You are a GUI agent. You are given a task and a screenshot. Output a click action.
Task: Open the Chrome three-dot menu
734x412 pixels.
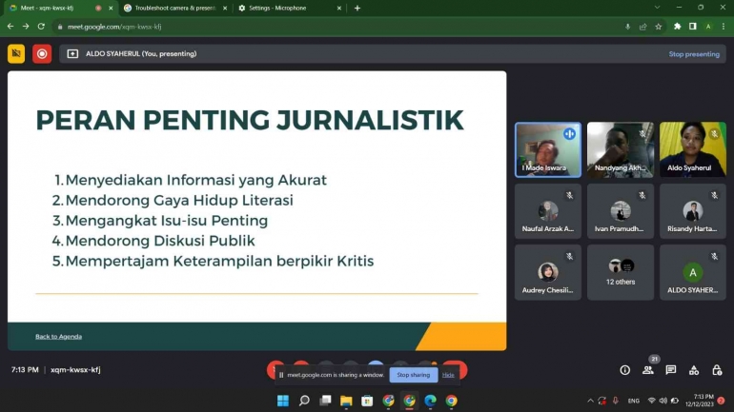point(724,27)
